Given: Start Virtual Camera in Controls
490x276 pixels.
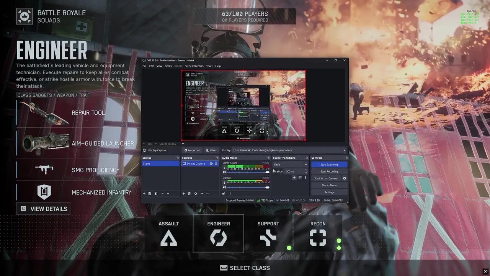Looking at the screenshot, I should click(x=326, y=178).
